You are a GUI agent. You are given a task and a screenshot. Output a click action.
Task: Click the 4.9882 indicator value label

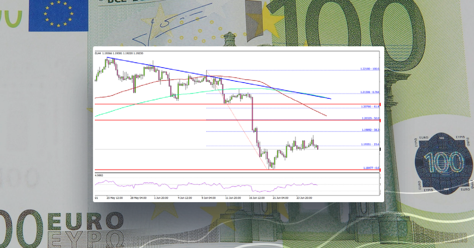click(99, 175)
